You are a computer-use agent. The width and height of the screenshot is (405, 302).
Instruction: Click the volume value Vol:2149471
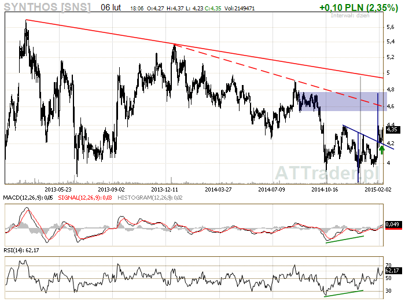240,9
